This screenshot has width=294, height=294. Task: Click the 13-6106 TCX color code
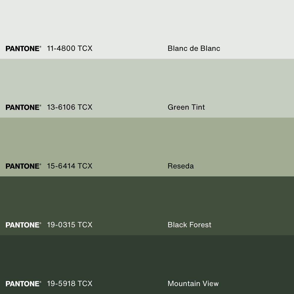(x=70, y=107)
